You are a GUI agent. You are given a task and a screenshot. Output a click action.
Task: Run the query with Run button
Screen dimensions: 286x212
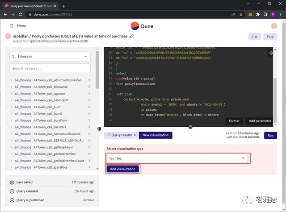click(270, 135)
